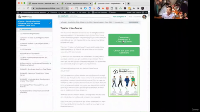The image size is (200, 112).
Task: Open lesson 2) Understanding the Deal
Action: click(x=30, y=34)
